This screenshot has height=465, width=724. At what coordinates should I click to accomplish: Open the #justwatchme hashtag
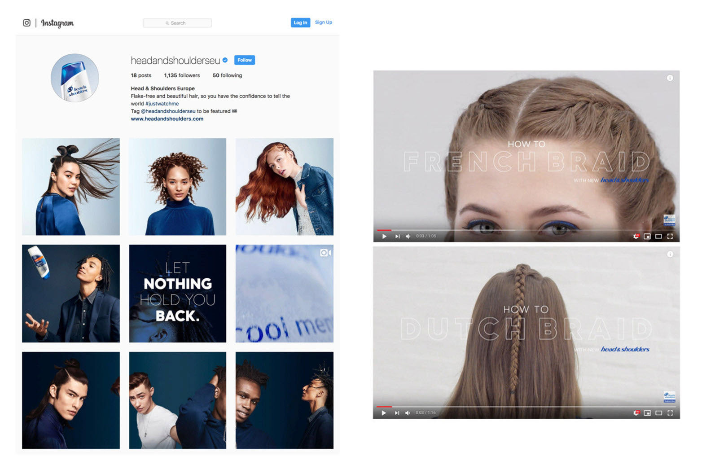[162, 104]
